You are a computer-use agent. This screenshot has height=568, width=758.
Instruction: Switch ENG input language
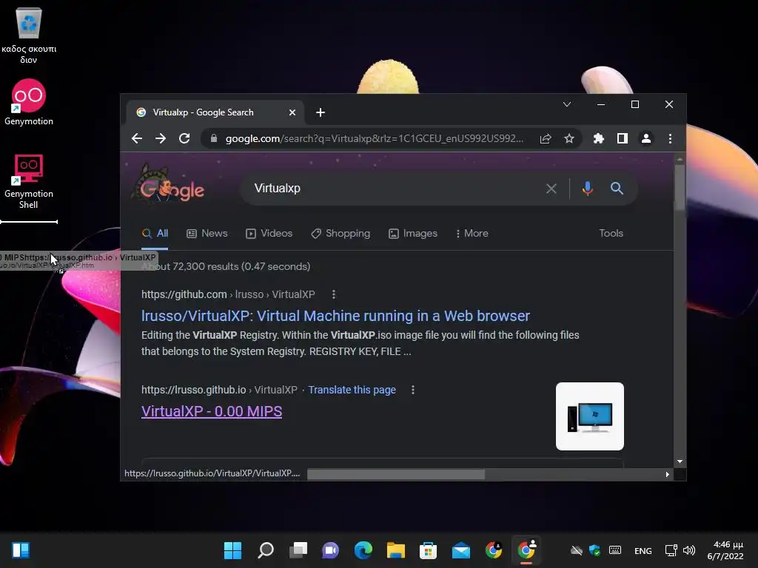tap(643, 550)
